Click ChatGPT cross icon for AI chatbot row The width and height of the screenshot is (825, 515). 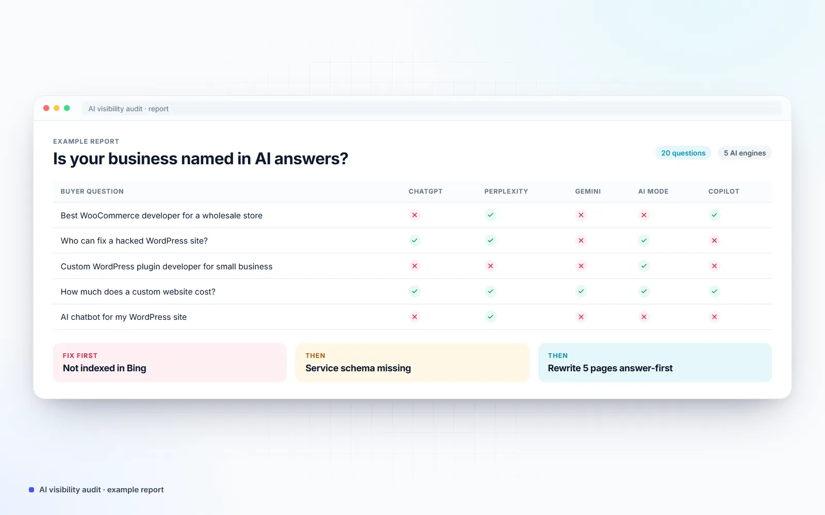[x=415, y=317]
